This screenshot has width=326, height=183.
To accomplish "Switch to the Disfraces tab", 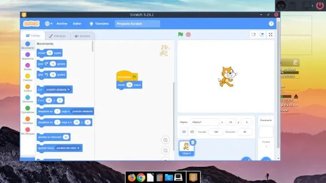I will pos(57,36).
